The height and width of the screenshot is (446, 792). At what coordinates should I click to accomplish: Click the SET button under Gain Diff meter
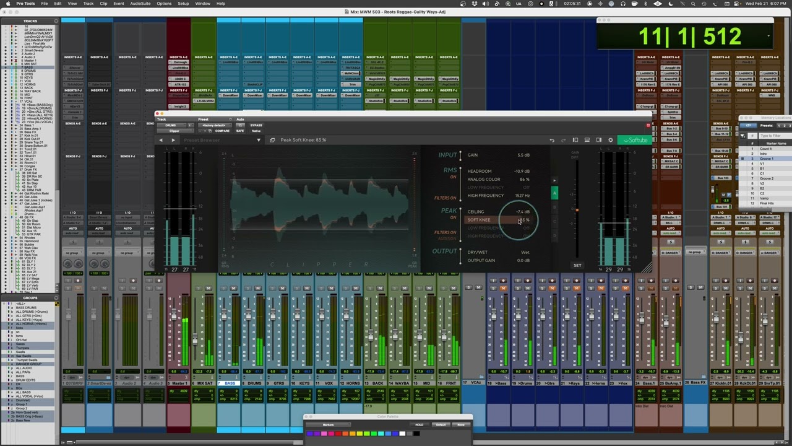577,265
